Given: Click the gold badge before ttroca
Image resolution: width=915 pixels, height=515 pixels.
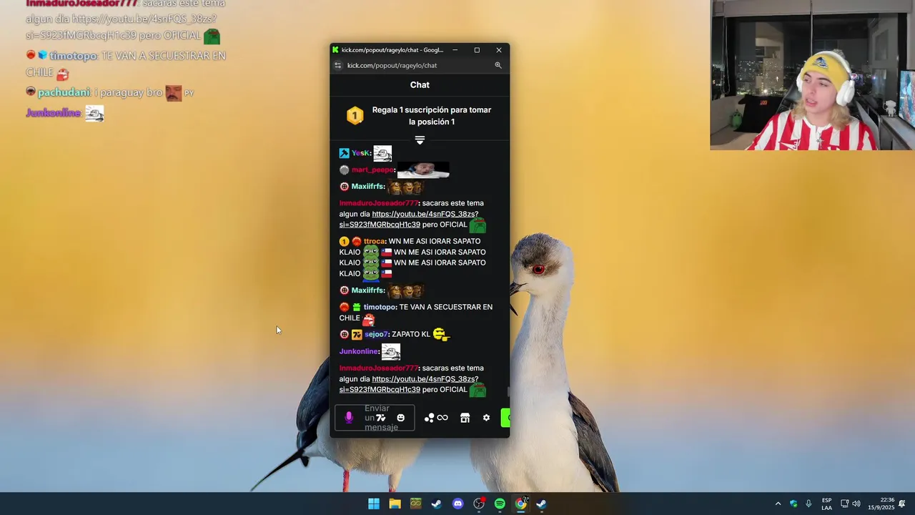Looking at the screenshot, I should pos(344,242).
